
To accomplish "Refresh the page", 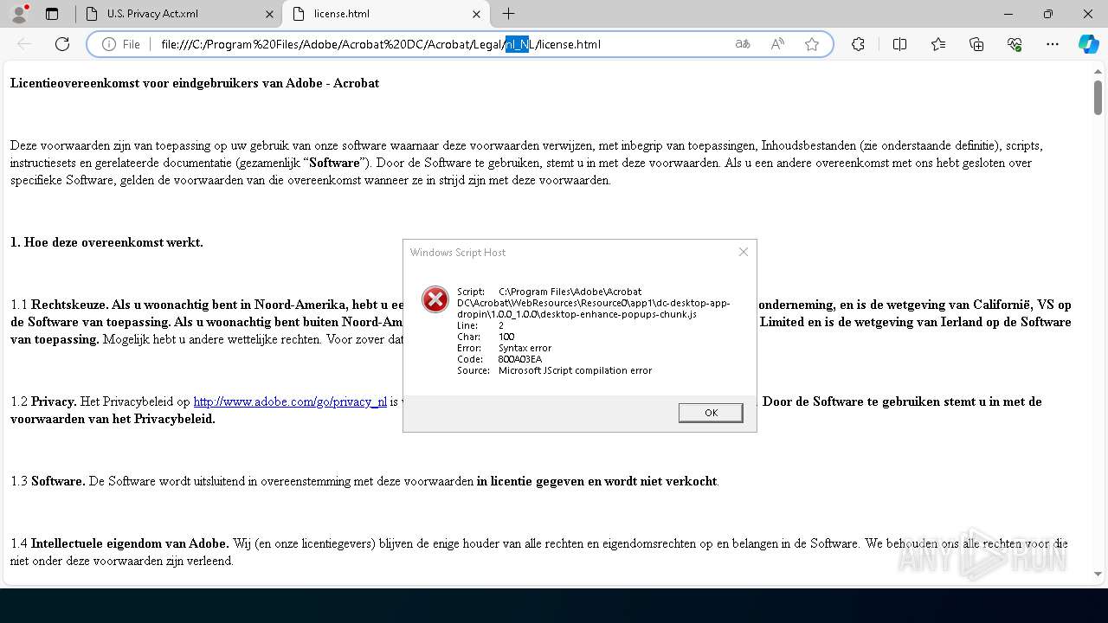I will tap(62, 44).
